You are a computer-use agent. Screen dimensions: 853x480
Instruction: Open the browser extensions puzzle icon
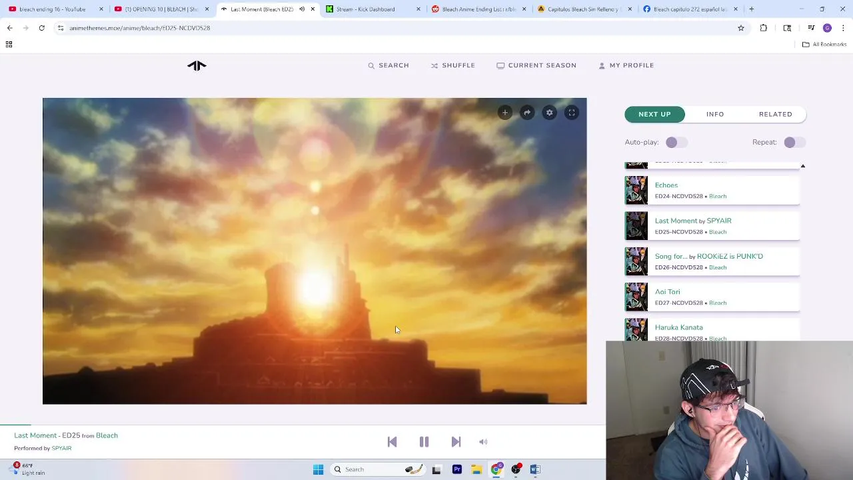(x=763, y=28)
